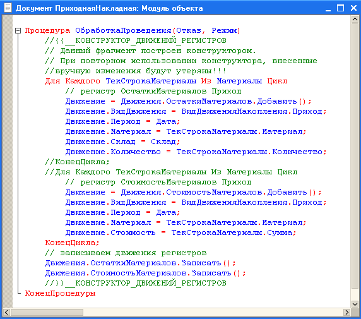Click the comment 'записываем движения регистров'
361x319 pixels.
(126, 253)
